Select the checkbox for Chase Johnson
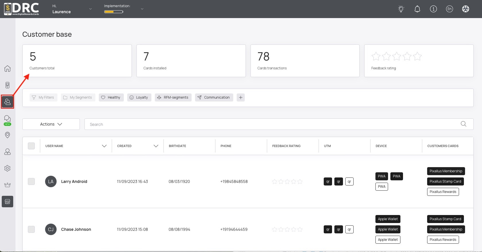The image size is (482, 252). tap(31, 229)
